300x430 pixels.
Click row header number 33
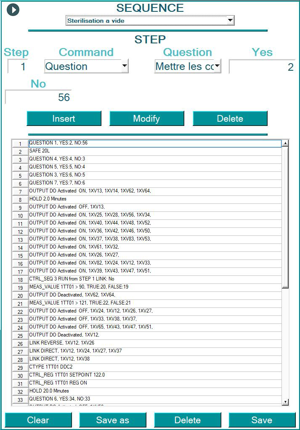[x=20, y=400]
